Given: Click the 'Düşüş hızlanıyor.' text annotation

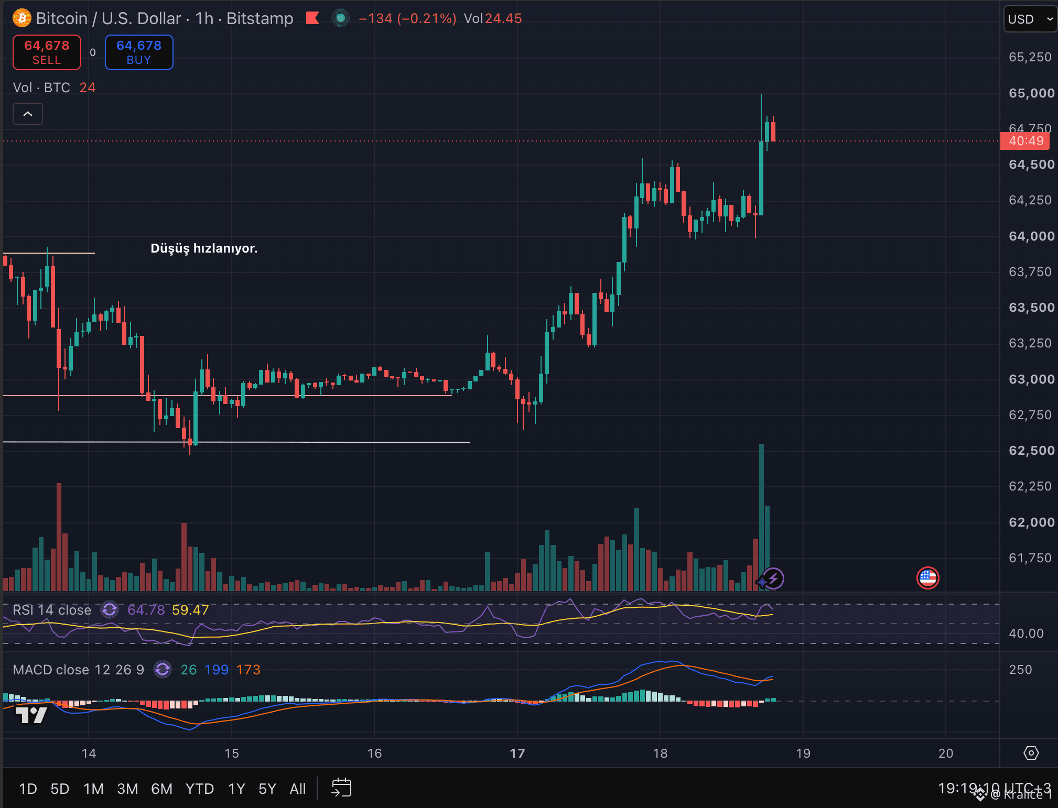Looking at the screenshot, I should [x=204, y=248].
